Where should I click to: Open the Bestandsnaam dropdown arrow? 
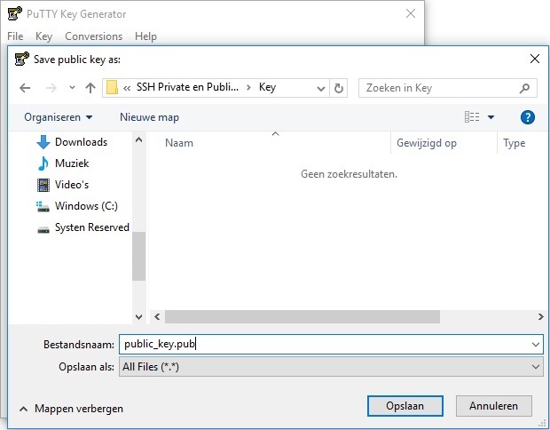pyautogui.click(x=536, y=345)
